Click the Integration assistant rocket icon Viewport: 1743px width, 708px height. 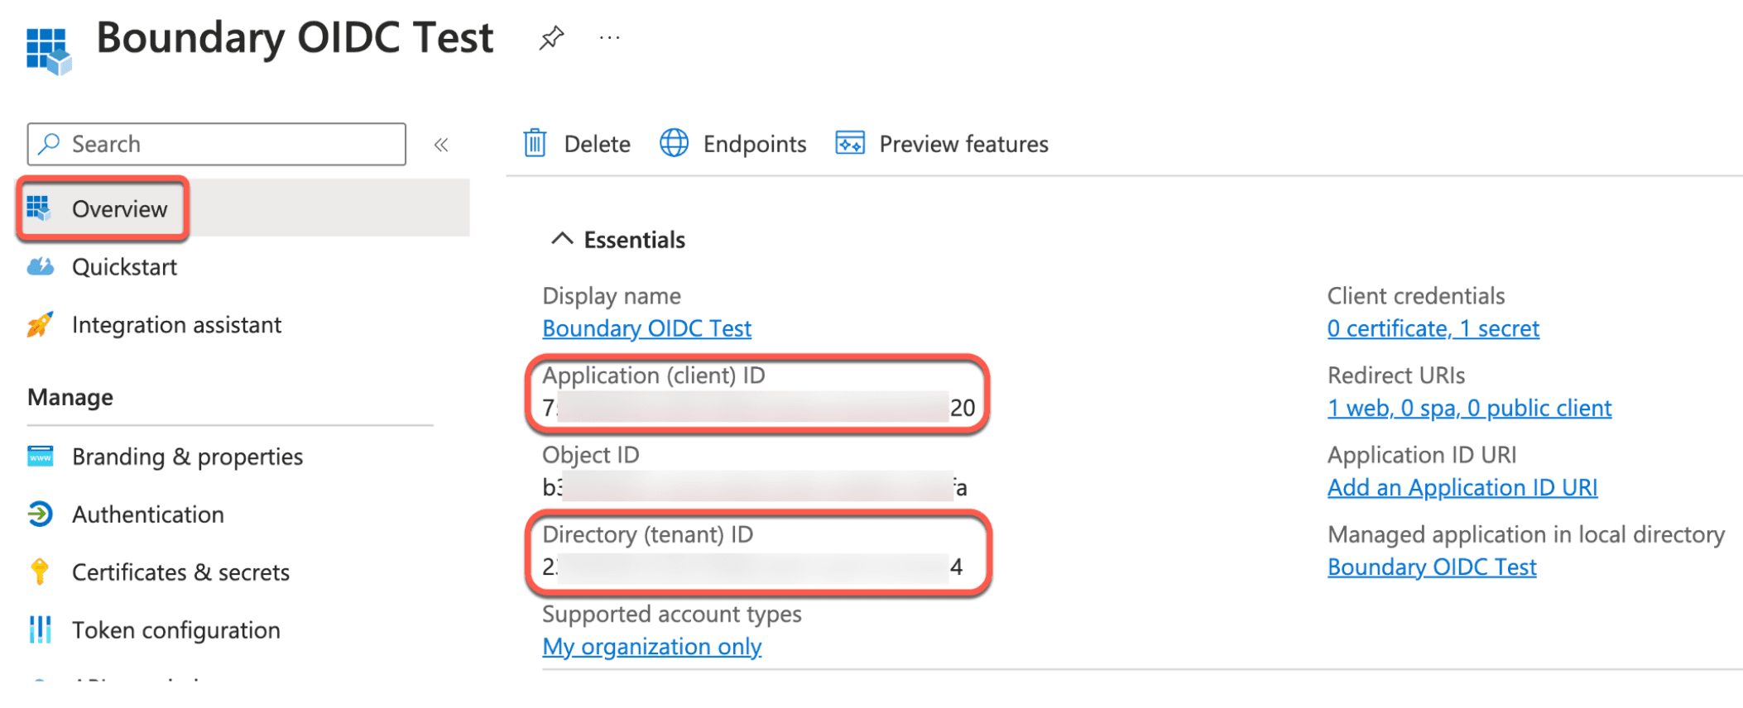click(x=40, y=324)
